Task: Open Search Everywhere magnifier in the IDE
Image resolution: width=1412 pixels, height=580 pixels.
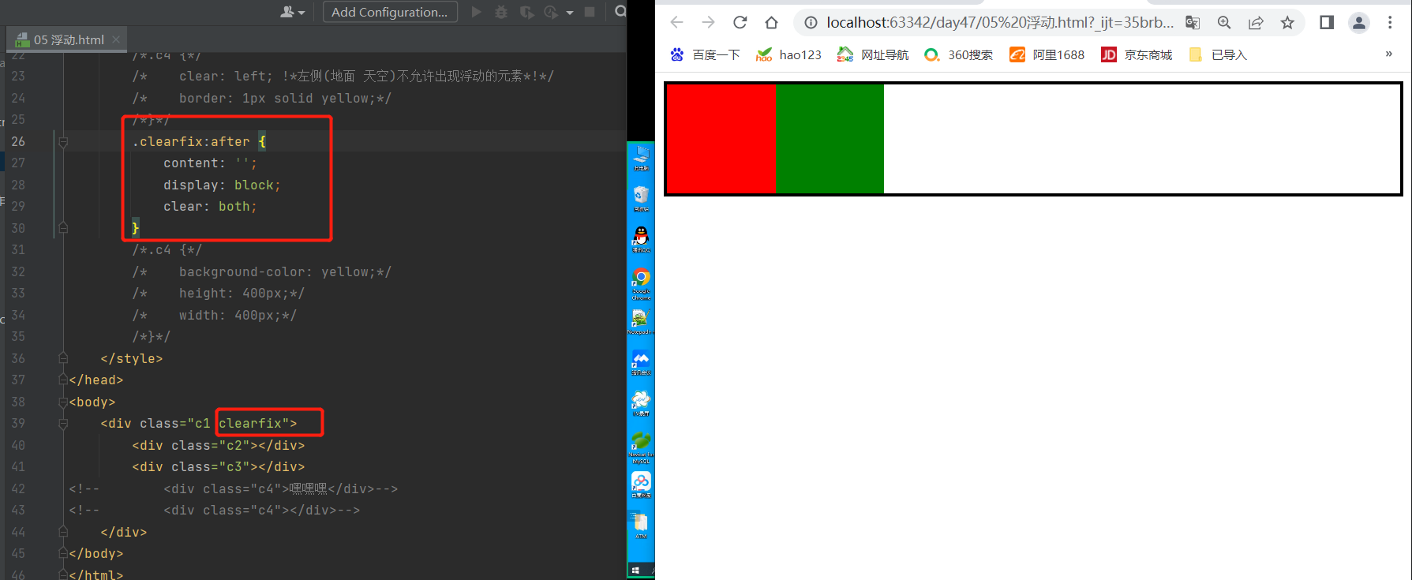Action: [x=620, y=11]
